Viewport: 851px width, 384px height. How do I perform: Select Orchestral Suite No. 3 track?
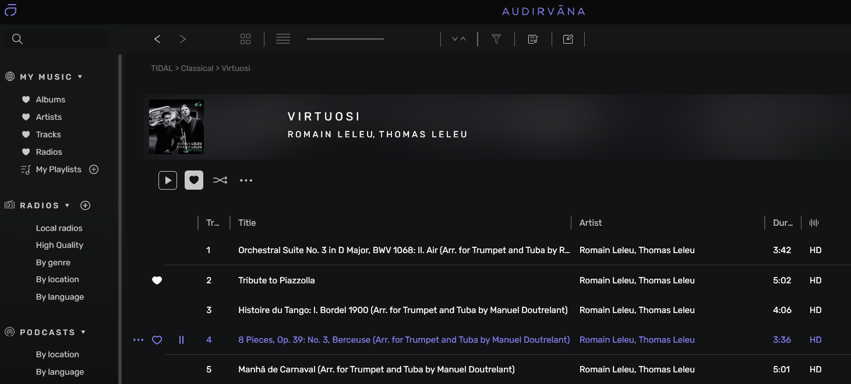pyautogui.click(x=404, y=250)
